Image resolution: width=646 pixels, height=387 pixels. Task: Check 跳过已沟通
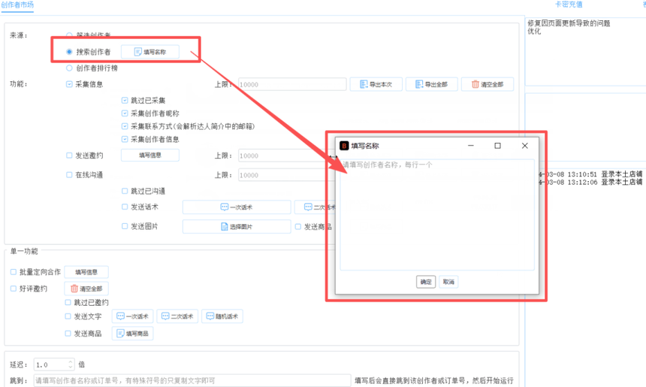click(125, 191)
